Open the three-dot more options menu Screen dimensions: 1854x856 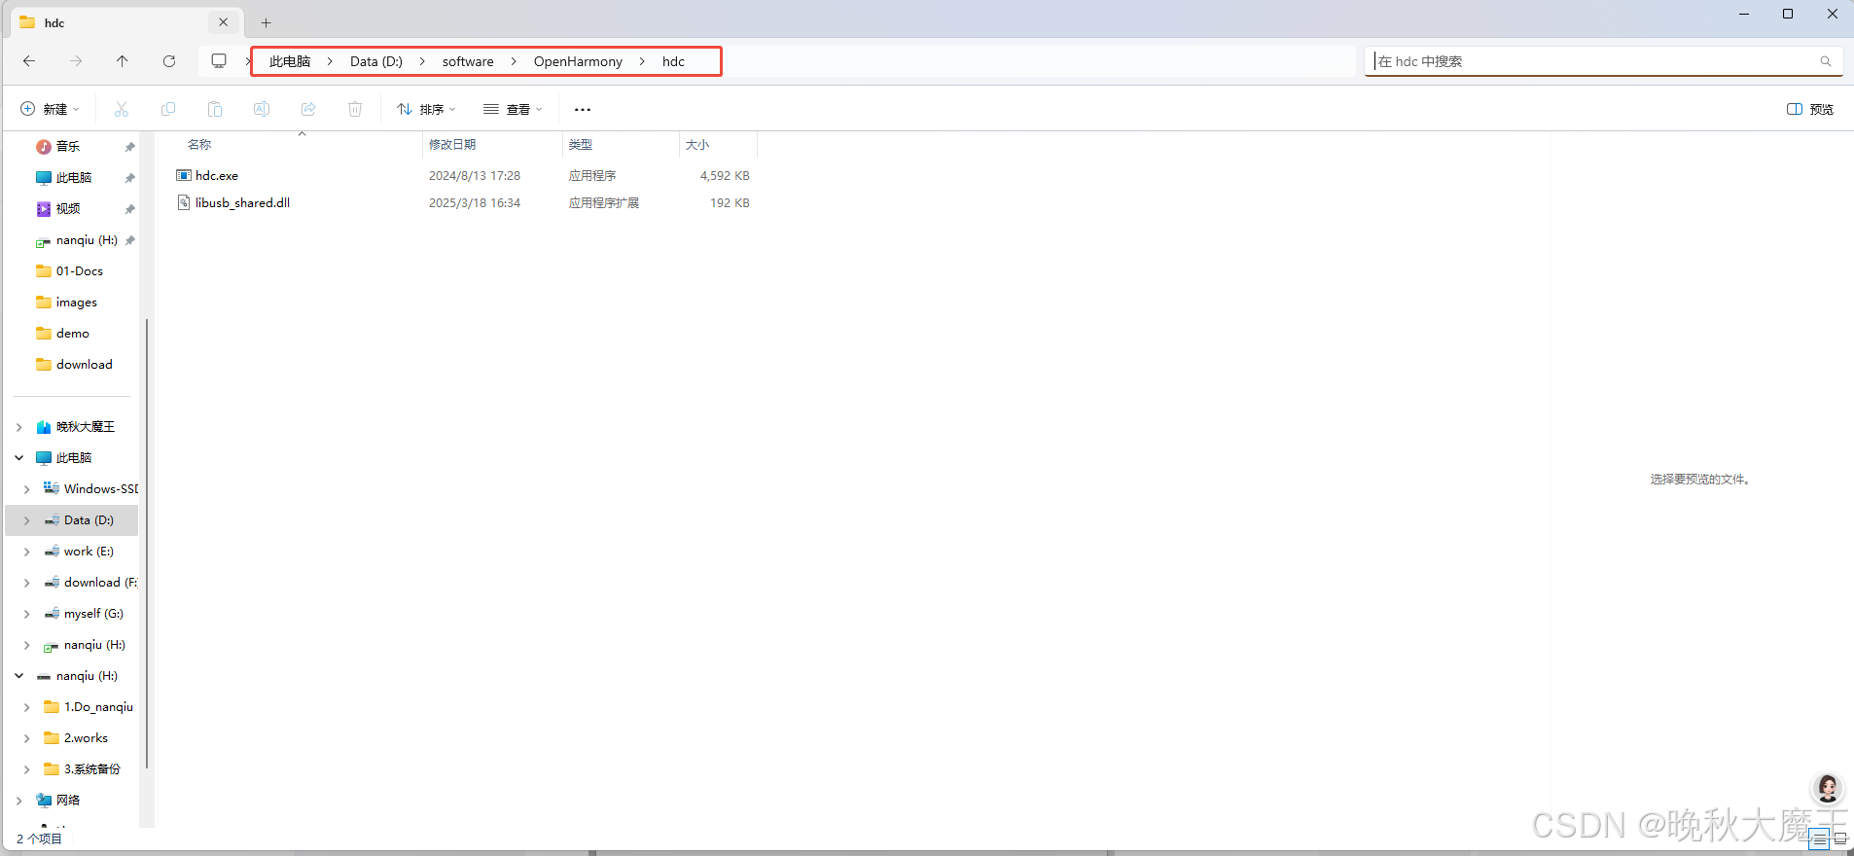(x=583, y=109)
